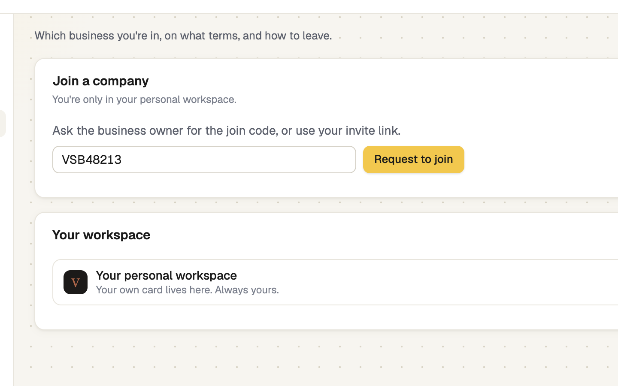618x386 pixels.
Task: Click text "You're only in your personal workspace."
Action: pyautogui.click(x=144, y=99)
